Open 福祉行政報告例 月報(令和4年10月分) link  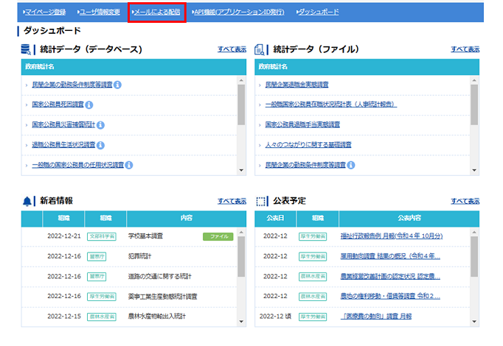click(x=392, y=236)
